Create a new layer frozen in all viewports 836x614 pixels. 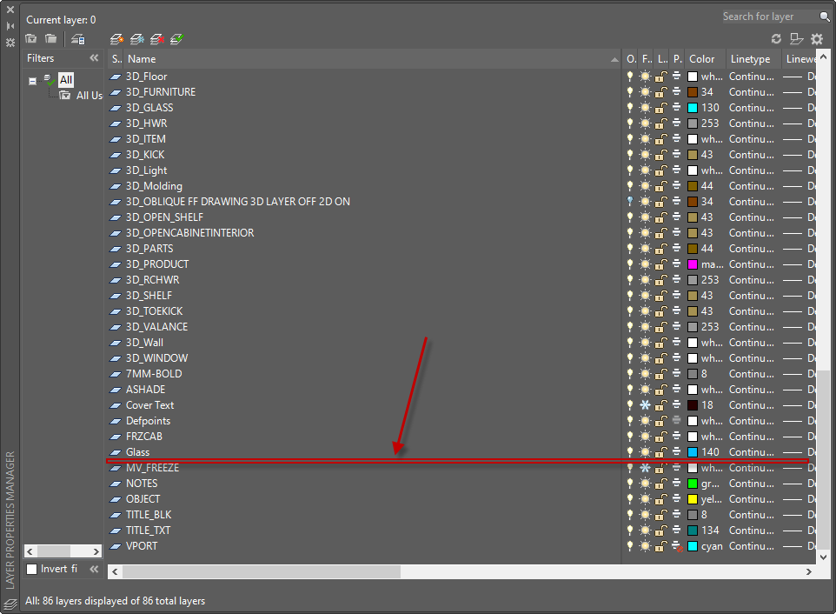tap(136, 38)
